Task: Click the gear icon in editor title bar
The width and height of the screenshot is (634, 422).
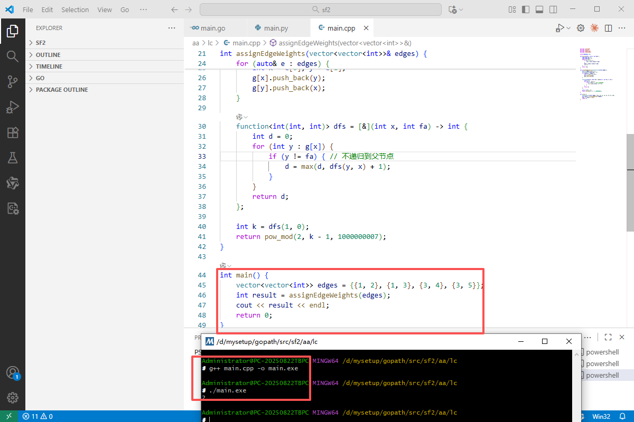Action: click(x=580, y=28)
